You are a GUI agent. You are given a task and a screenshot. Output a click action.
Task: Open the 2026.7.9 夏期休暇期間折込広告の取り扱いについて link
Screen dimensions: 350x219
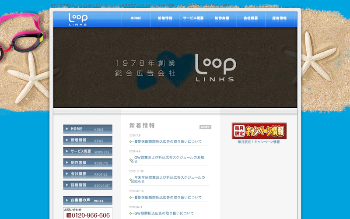168,141
